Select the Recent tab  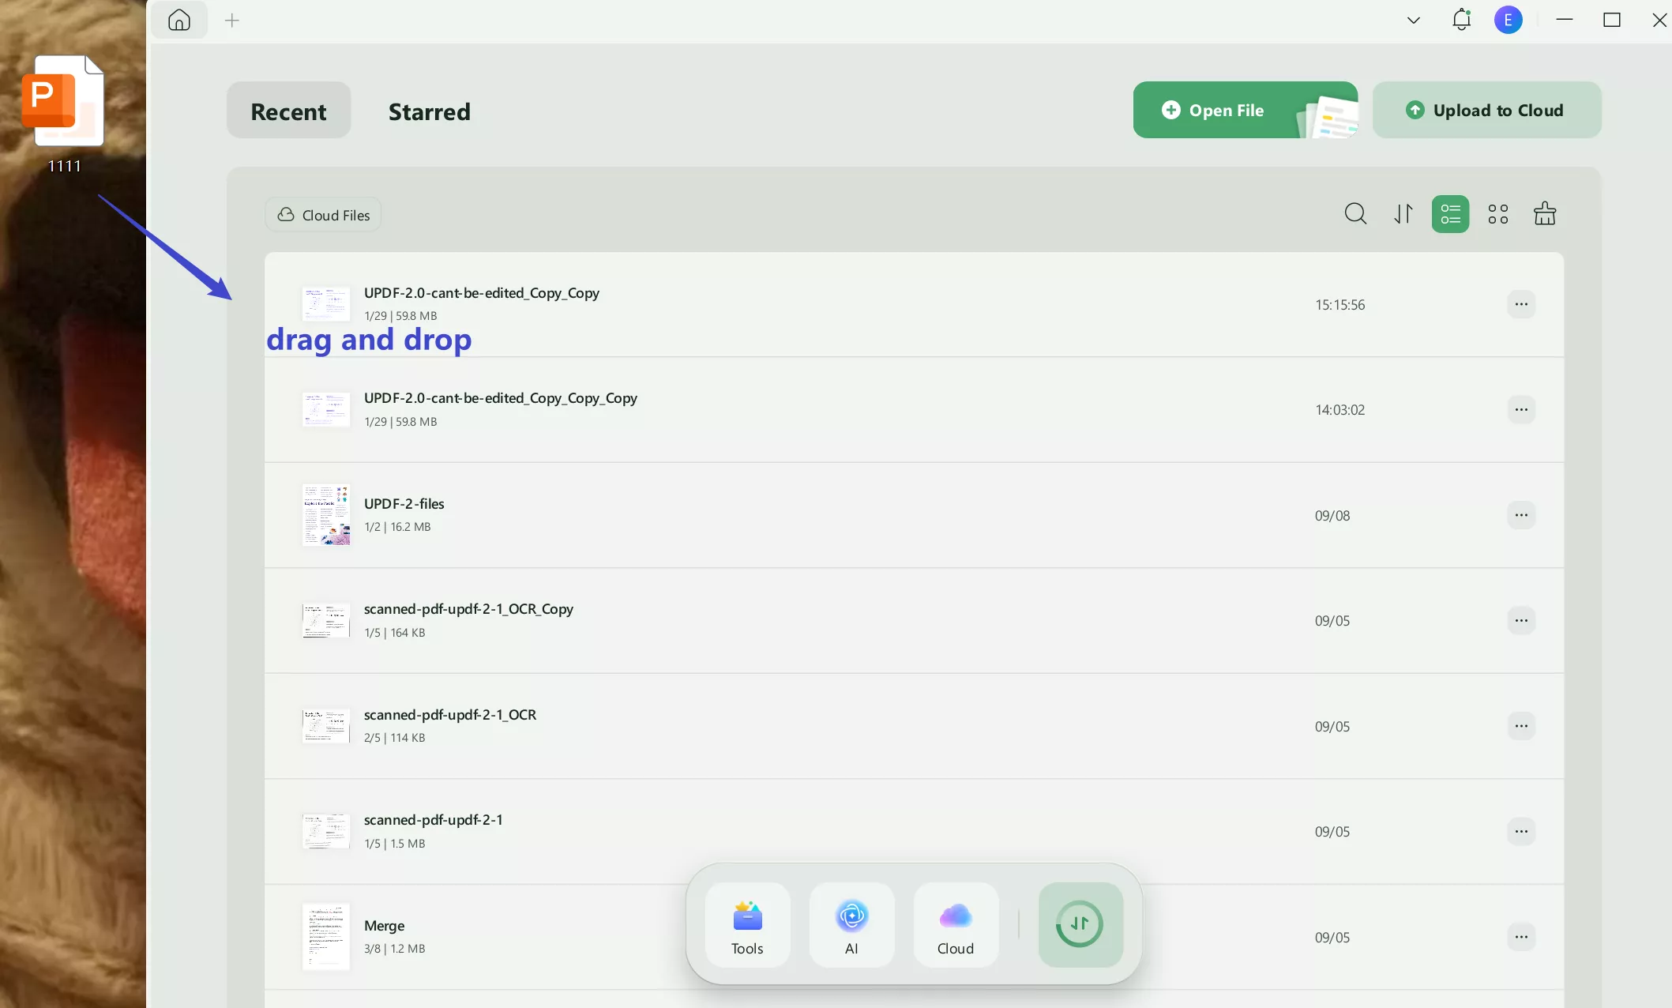tap(288, 111)
